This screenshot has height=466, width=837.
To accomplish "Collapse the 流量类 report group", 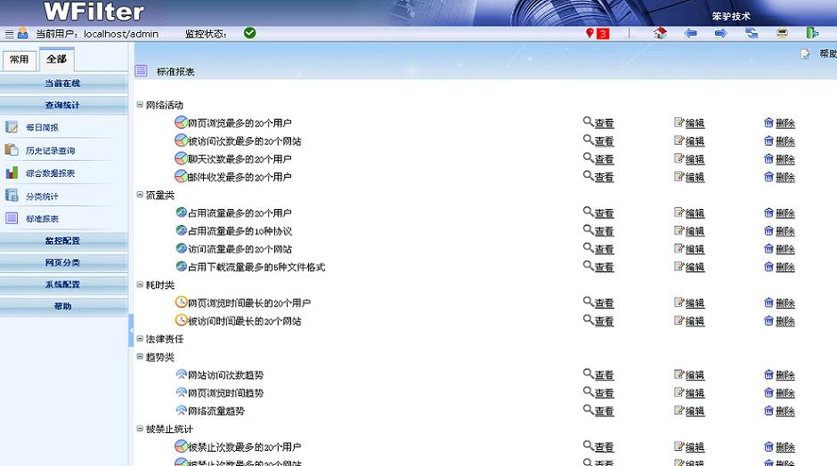I will [x=140, y=195].
